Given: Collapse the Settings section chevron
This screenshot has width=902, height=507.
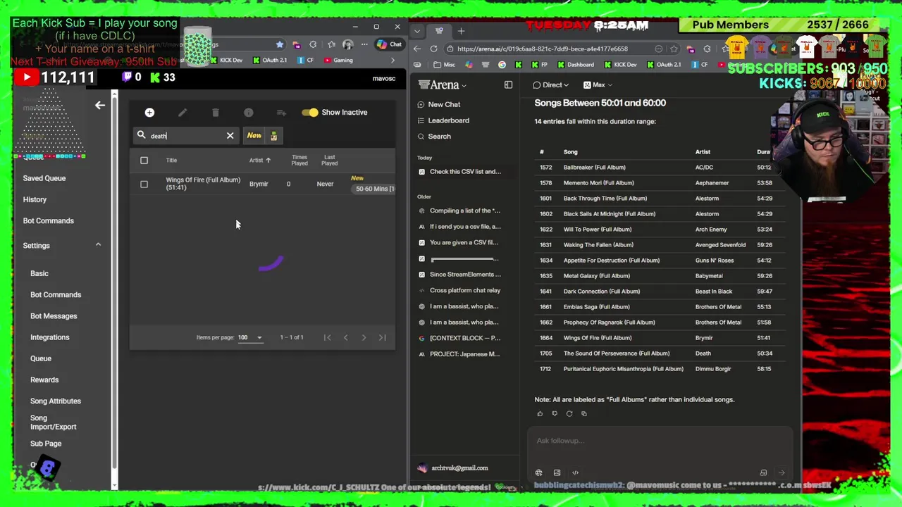Looking at the screenshot, I should pos(98,245).
